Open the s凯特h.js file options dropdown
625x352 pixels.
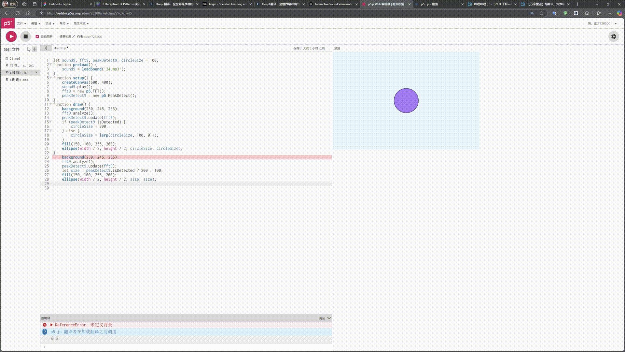point(36,72)
